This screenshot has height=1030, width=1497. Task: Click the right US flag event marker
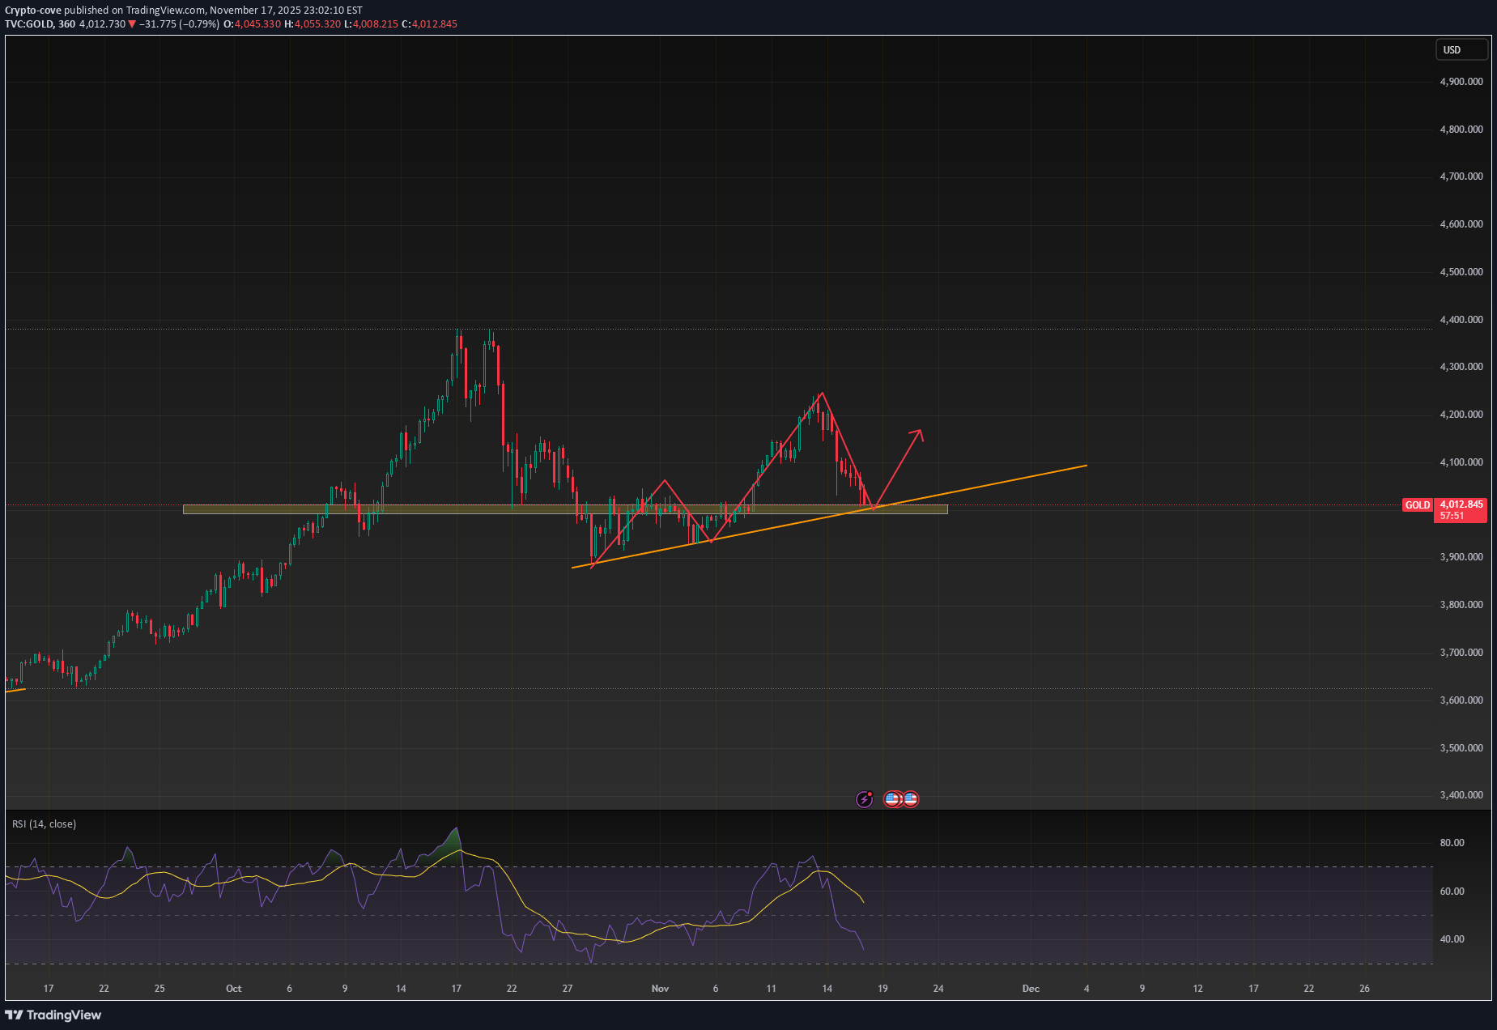[x=911, y=799]
